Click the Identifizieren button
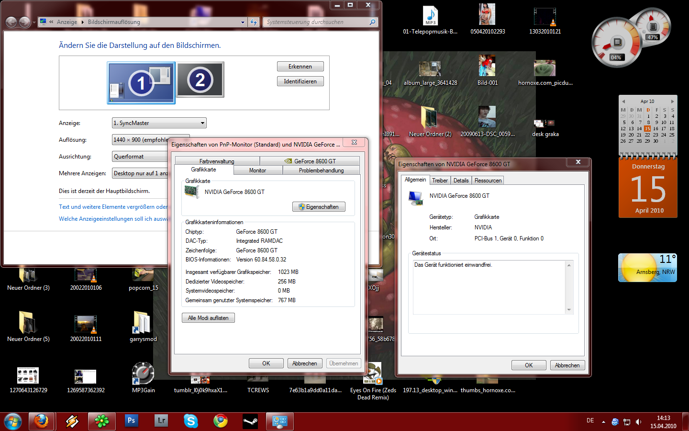689x431 pixels. tap(300, 81)
